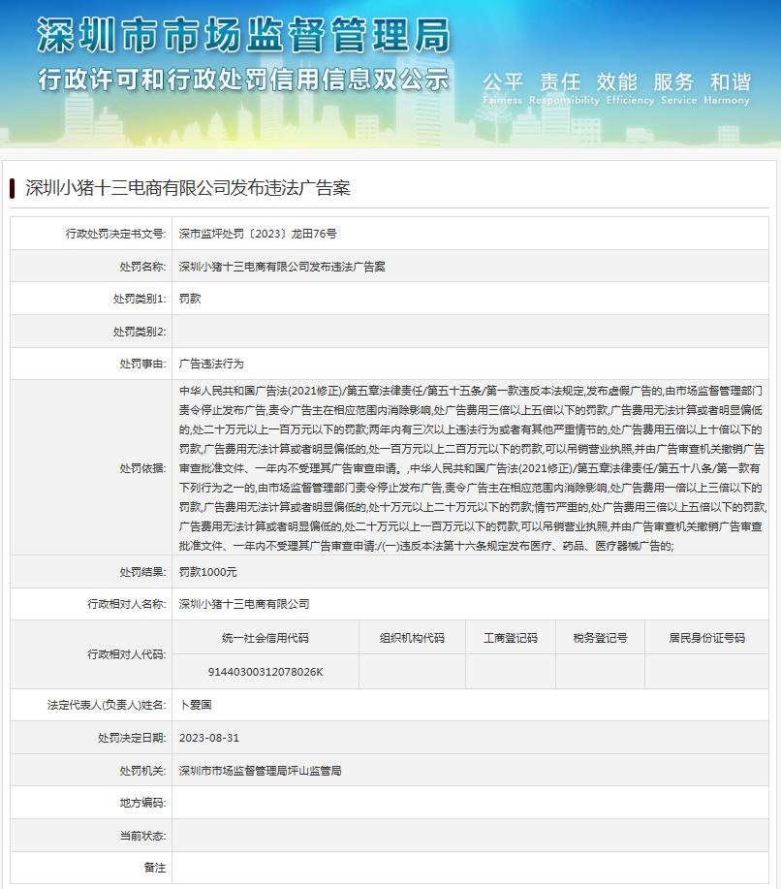Click the 行政许可和行政处罚信用信息双公示 subtitle
Image resolution: width=781 pixels, height=889 pixels.
[x=243, y=79]
